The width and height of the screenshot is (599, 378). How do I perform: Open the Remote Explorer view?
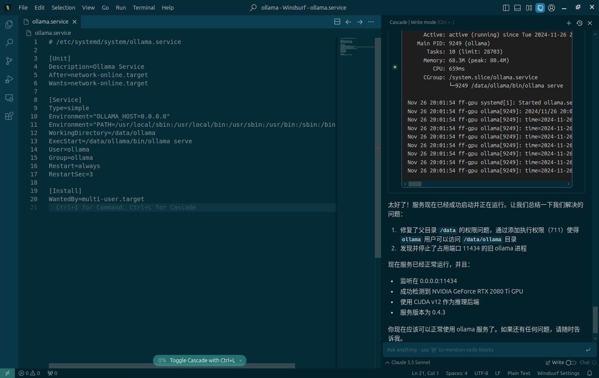pos(9,98)
